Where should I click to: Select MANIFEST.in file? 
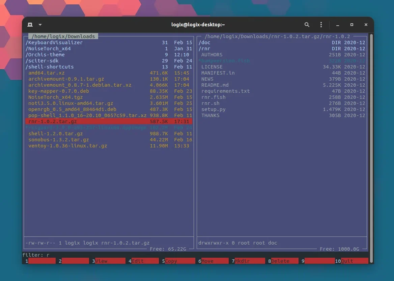point(282,73)
